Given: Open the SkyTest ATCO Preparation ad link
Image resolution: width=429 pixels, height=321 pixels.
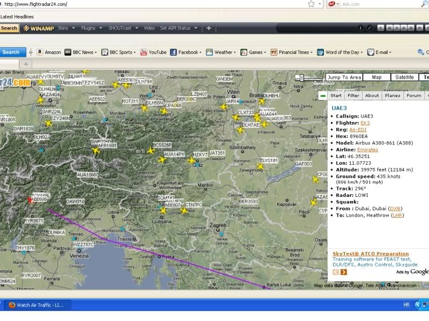Looking at the screenshot, I should 371,254.
